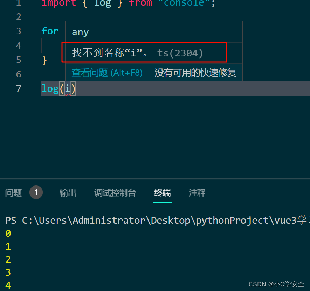Click the terminal output value 0
This screenshot has width=310, height=291.
pyautogui.click(x=8, y=233)
